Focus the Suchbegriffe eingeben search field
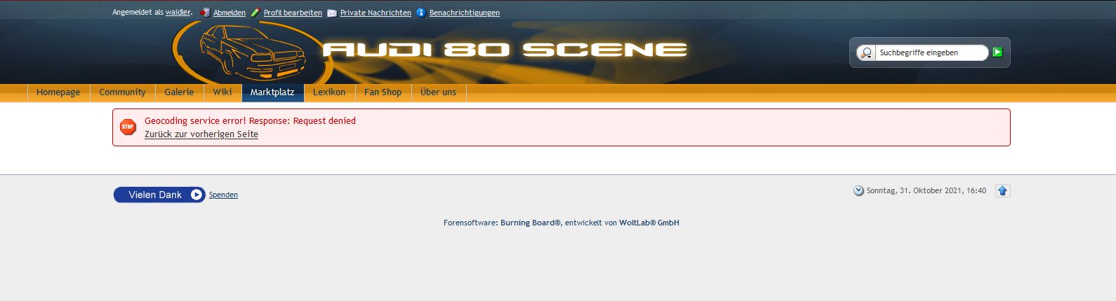The height and width of the screenshot is (301, 1116). [932, 52]
